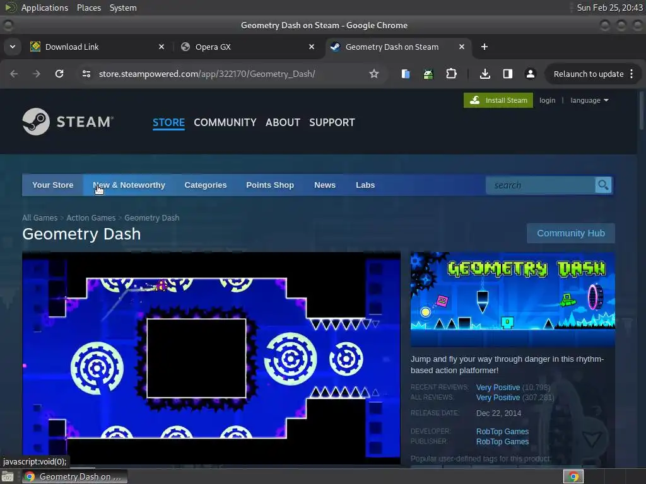Switch to the Download Link tab
Image resolution: width=646 pixels, height=484 pixels.
97,47
